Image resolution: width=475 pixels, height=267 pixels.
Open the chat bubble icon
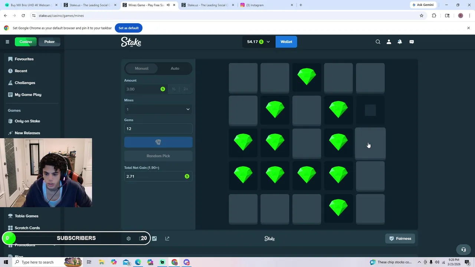(x=412, y=42)
